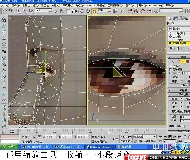Enable the 按顶点 checkbox
Image resolution: width=190 pixels, height=160 pixels.
coord(171,66)
